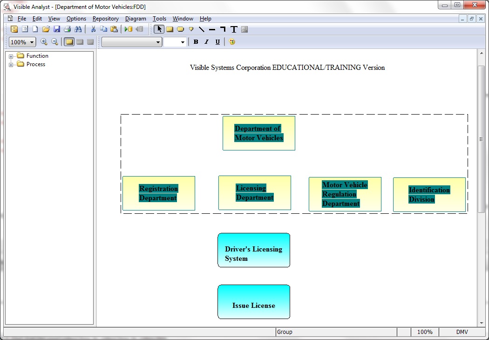This screenshot has width=489, height=340.
Task: Open the Repository menu
Action: coord(105,19)
